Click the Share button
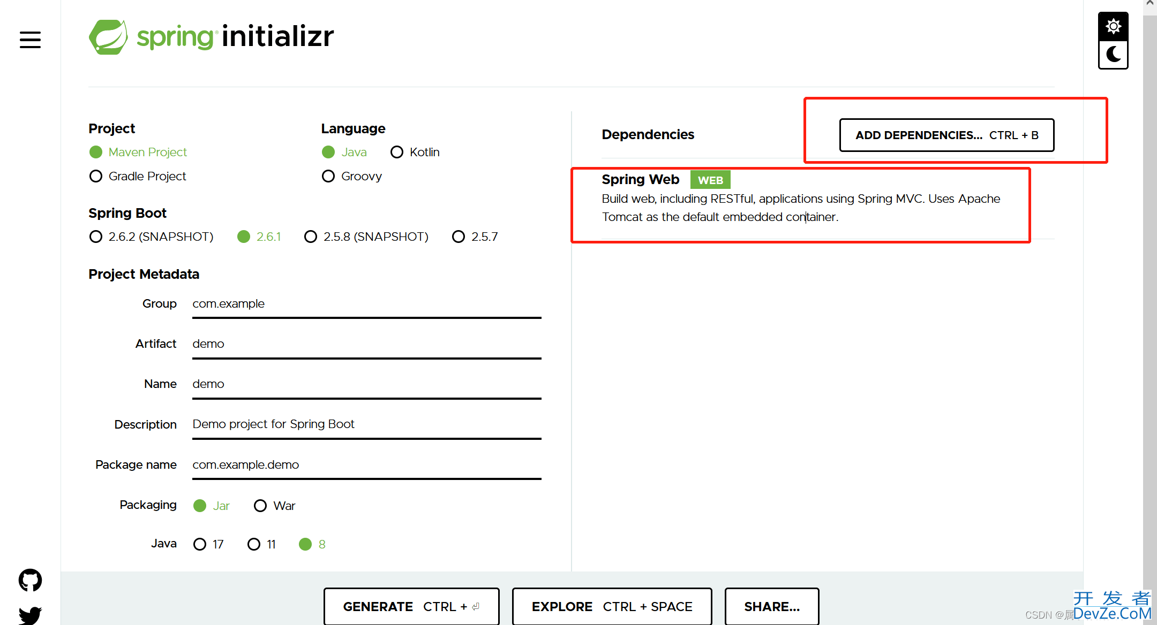The width and height of the screenshot is (1157, 625). tap(772, 606)
